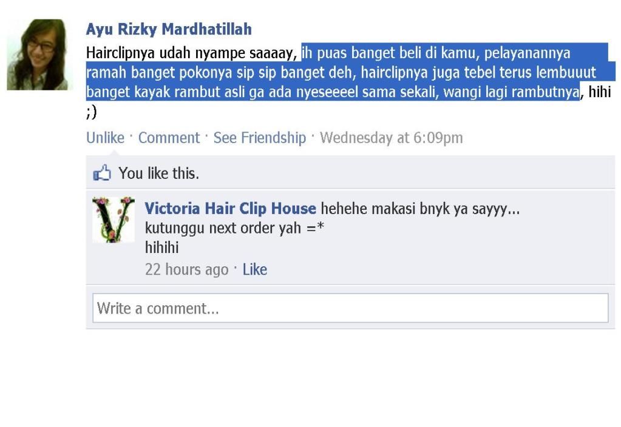Image resolution: width=621 pixels, height=427 pixels.
Task: Click the thumbs-up like icon
Action: click(102, 173)
